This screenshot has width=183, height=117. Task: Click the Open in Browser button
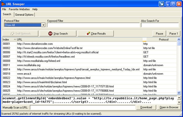169,107
